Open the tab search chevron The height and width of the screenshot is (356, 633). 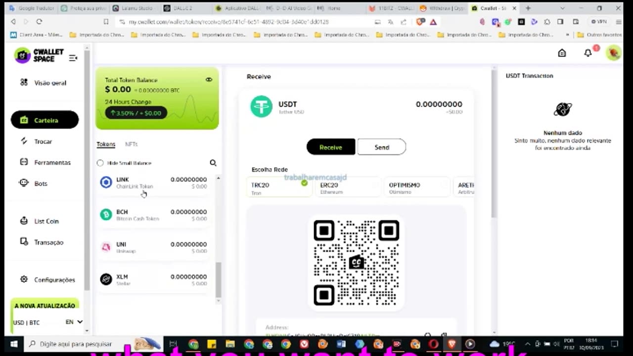click(x=563, y=8)
